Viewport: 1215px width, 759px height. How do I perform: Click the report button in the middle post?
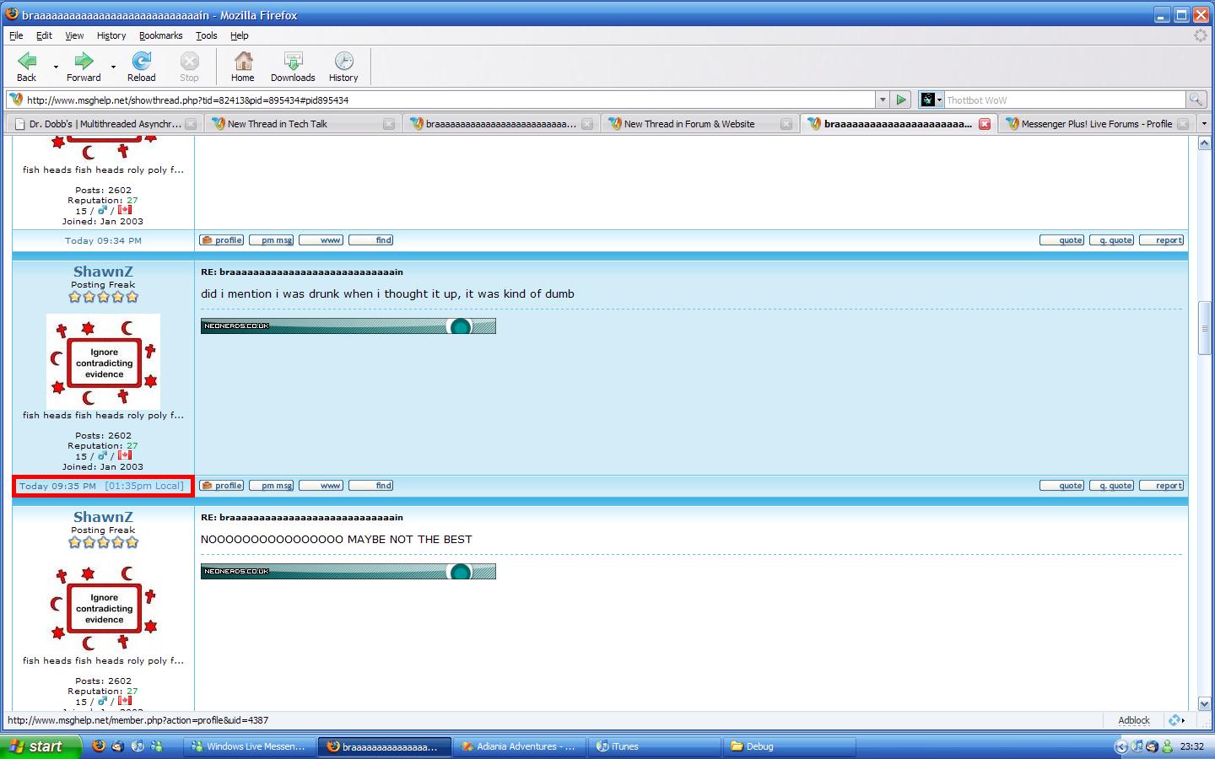(1162, 486)
